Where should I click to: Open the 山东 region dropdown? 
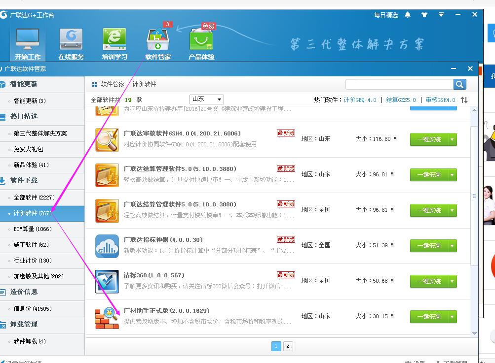(206, 99)
